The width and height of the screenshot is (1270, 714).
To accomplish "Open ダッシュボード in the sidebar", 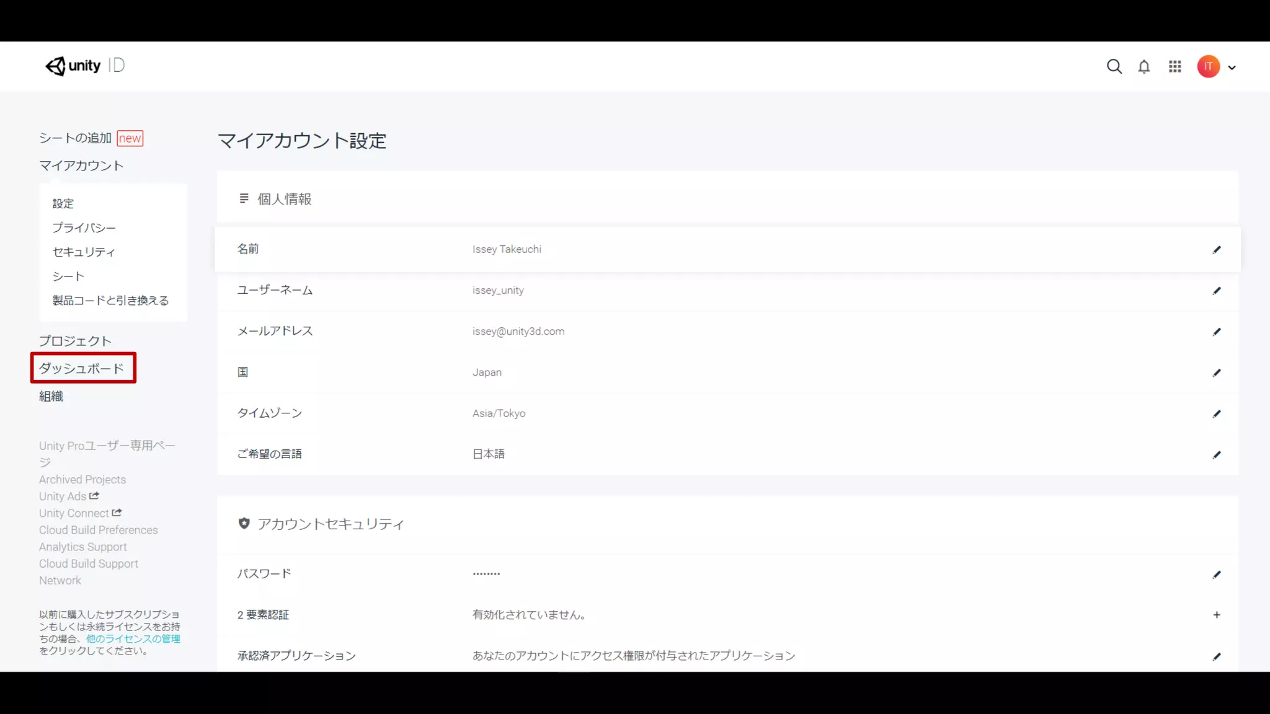I will (82, 368).
